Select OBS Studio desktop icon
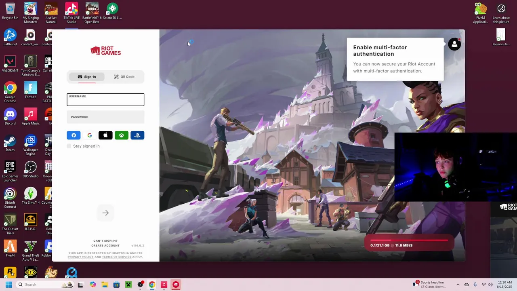 pyautogui.click(x=31, y=169)
